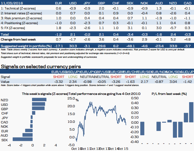Click 'This week's signals (Z-scores)' chart title
The height and width of the screenshot is (151, 194).
coord(45,94)
